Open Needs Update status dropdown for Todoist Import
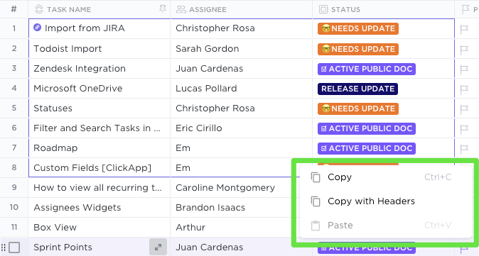This screenshot has height=256, width=479. (x=358, y=49)
